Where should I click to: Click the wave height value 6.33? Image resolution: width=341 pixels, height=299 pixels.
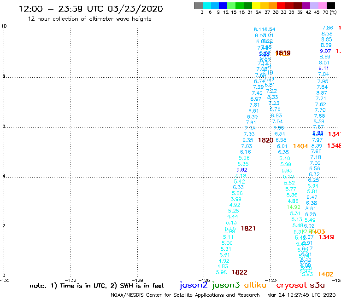pyautogui.click(x=238, y=187)
